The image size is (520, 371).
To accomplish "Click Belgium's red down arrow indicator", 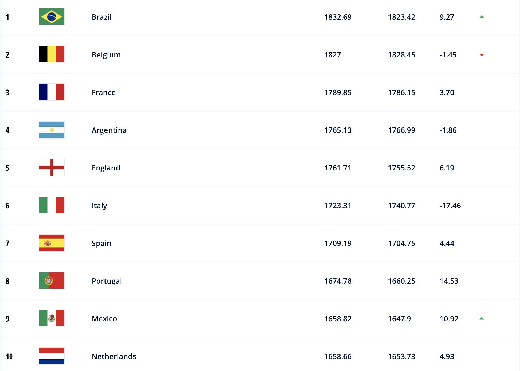I will [x=481, y=55].
